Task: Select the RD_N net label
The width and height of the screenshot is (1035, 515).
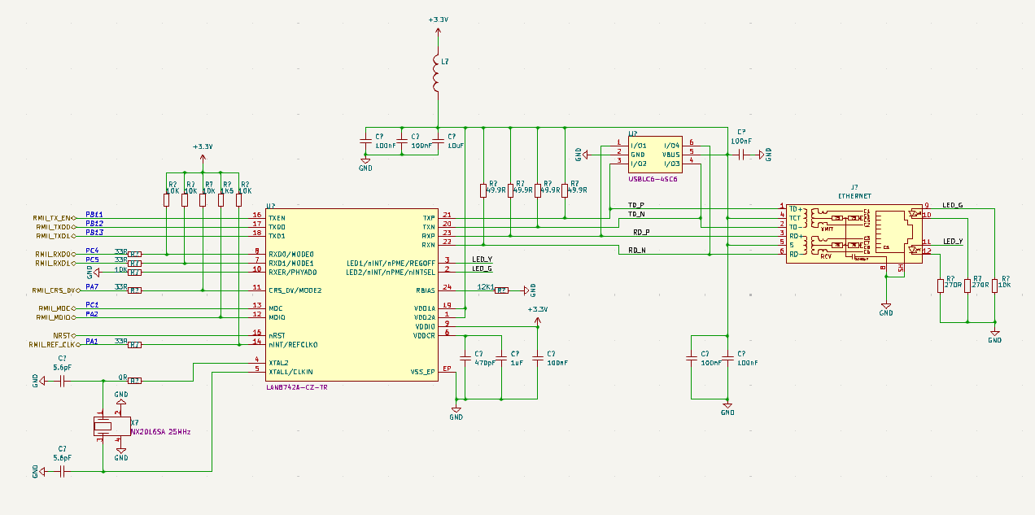Action: [x=638, y=250]
